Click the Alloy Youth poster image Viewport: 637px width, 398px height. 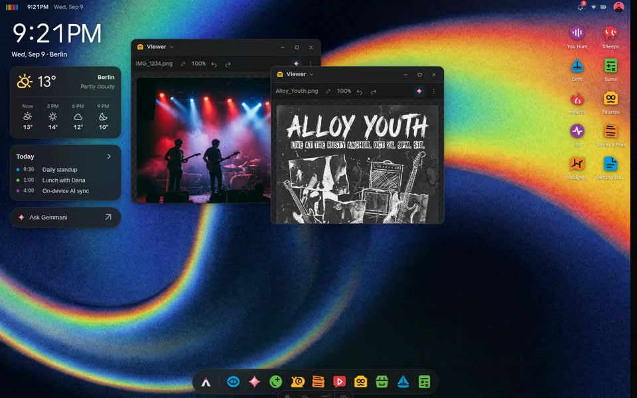357,164
